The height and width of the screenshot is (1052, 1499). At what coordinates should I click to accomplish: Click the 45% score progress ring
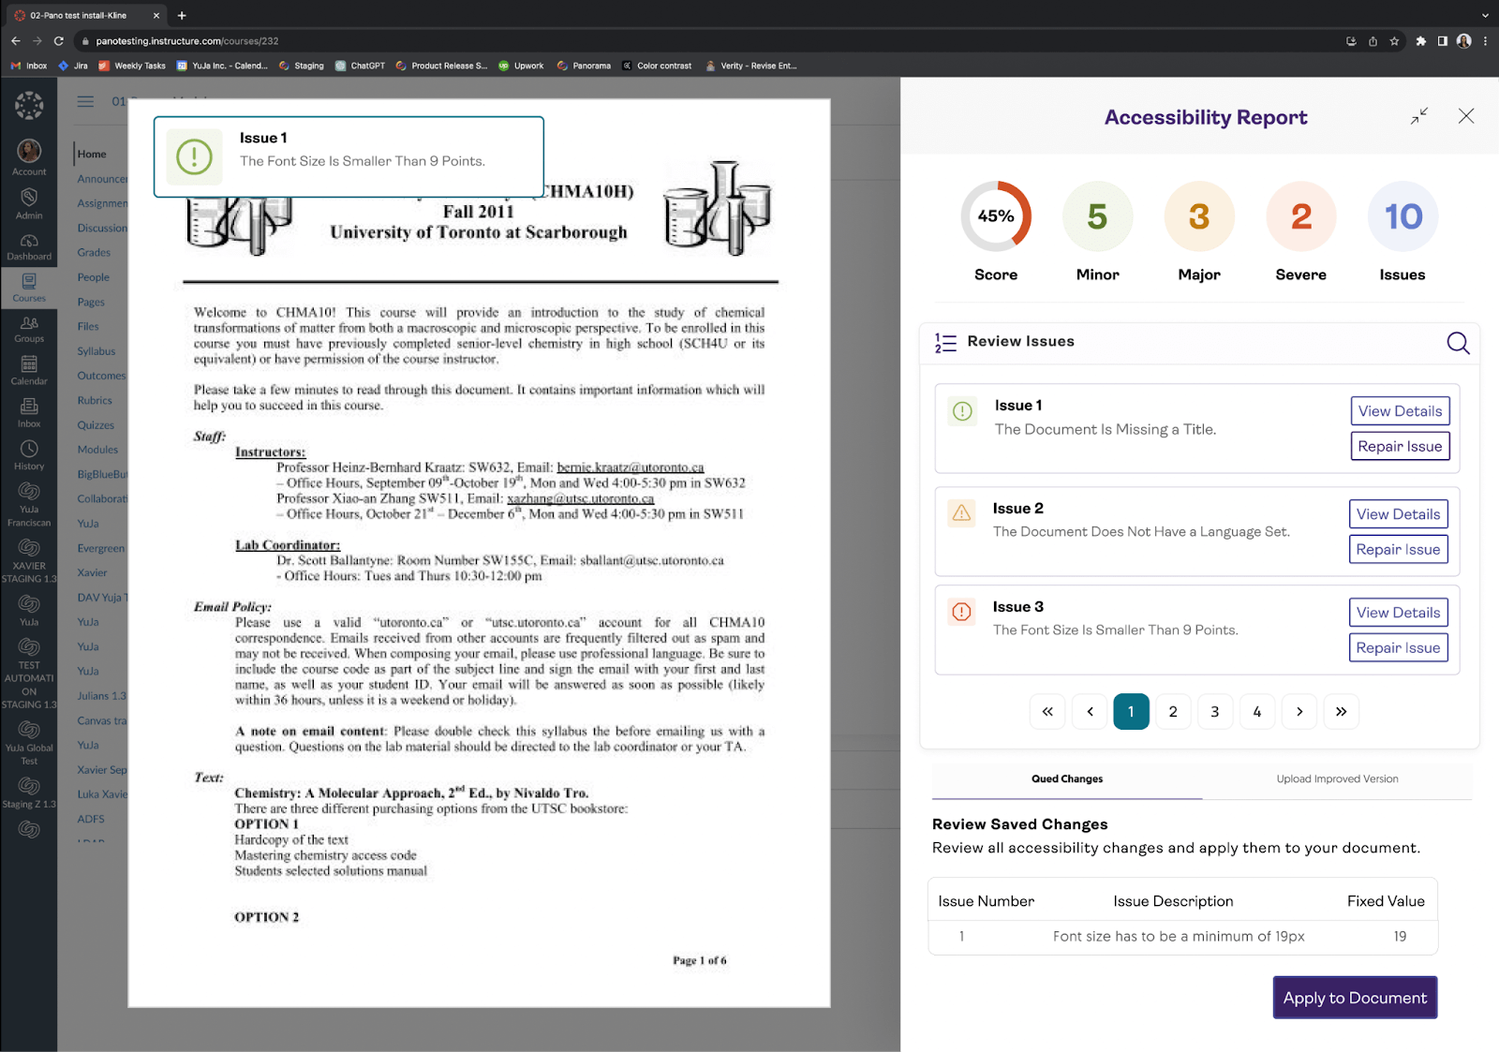click(996, 216)
